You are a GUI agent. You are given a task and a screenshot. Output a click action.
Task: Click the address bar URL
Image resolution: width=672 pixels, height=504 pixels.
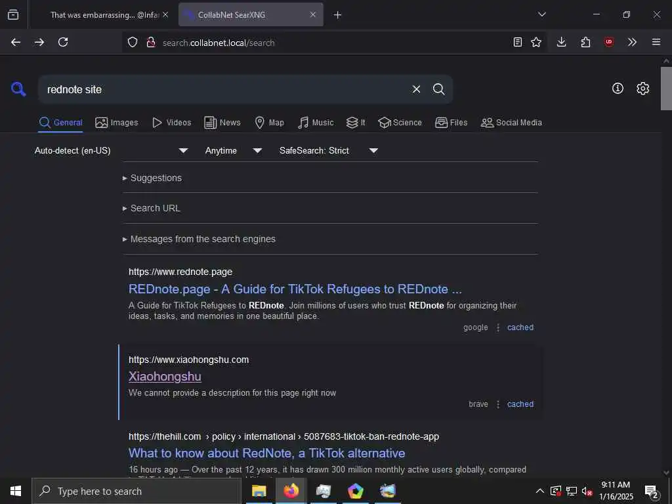coord(219,43)
